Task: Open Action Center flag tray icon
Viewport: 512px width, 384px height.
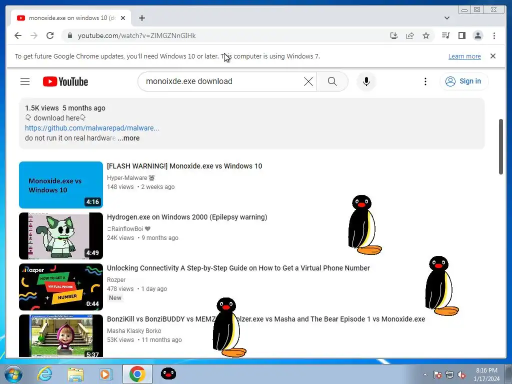Action: tap(437, 374)
